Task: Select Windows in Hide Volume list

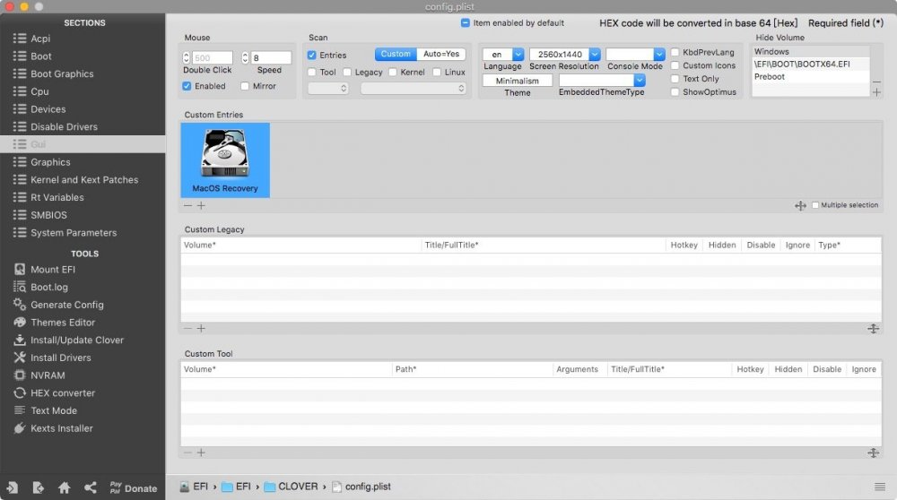Action: point(810,51)
